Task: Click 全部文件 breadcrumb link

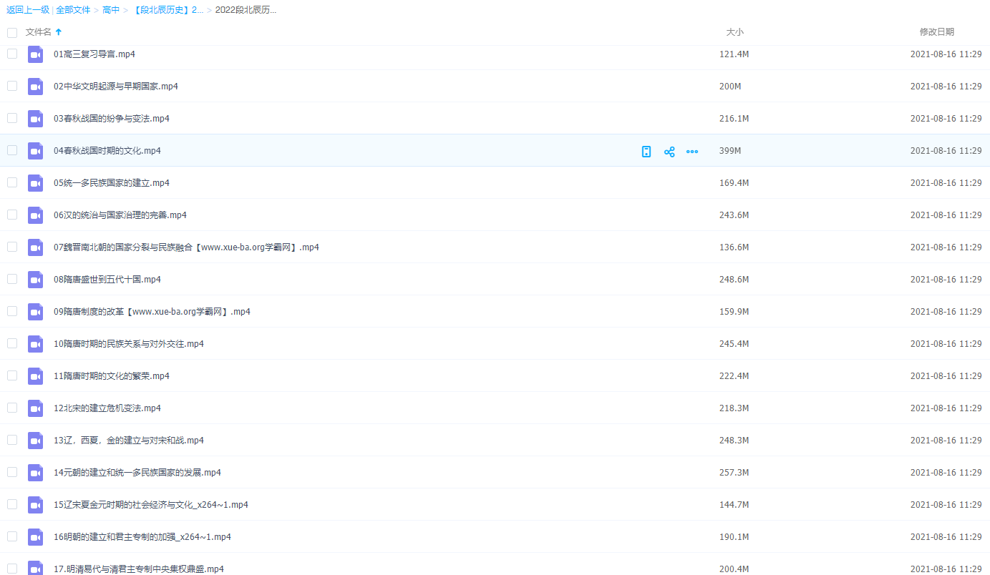Action: tap(73, 10)
